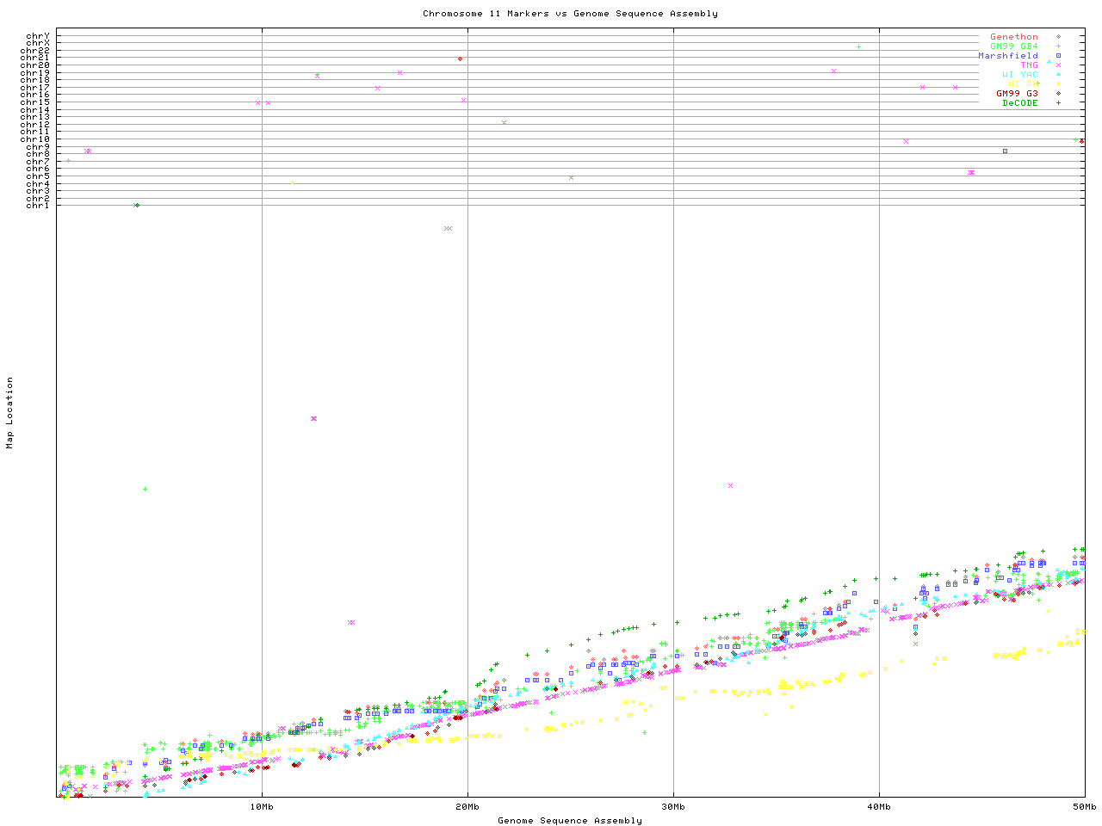Viewport: 1102px width, 826px height.
Task: Select the GM99 G3 dark red diamond symbol
Action: coord(1058,94)
